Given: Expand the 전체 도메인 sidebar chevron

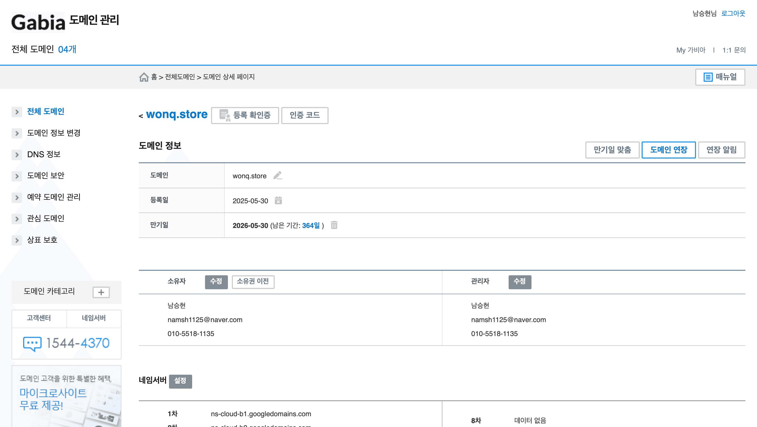Looking at the screenshot, I should 17,112.
